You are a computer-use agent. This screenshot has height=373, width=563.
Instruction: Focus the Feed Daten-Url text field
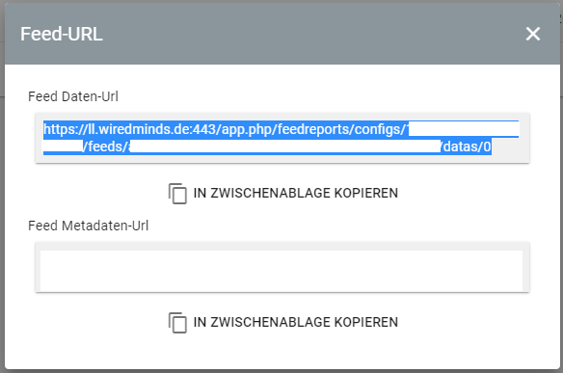tap(282, 138)
